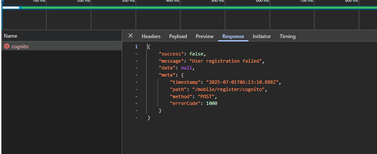Screen dimensions: 377x154
Task: View the Initiator tab
Action: pos(262,36)
